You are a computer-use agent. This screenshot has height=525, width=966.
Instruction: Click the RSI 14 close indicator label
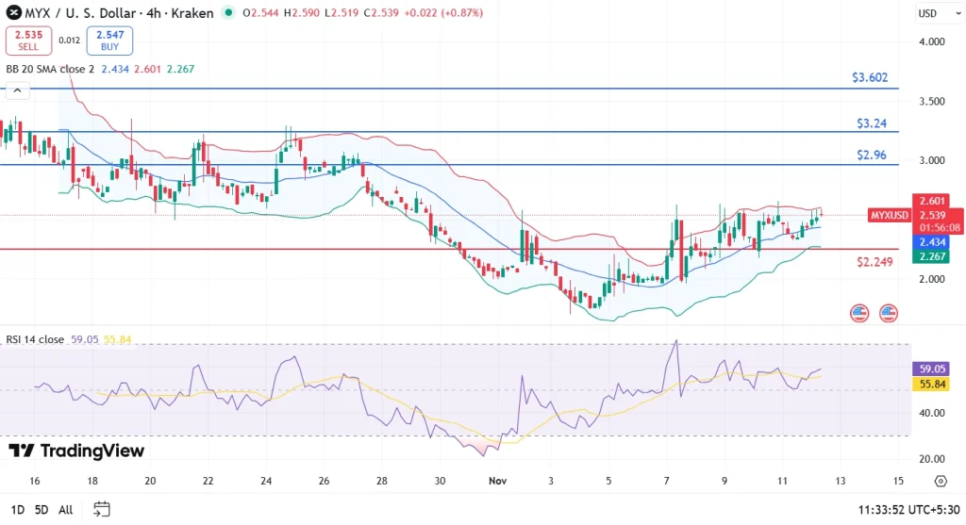click(x=35, y=339)
